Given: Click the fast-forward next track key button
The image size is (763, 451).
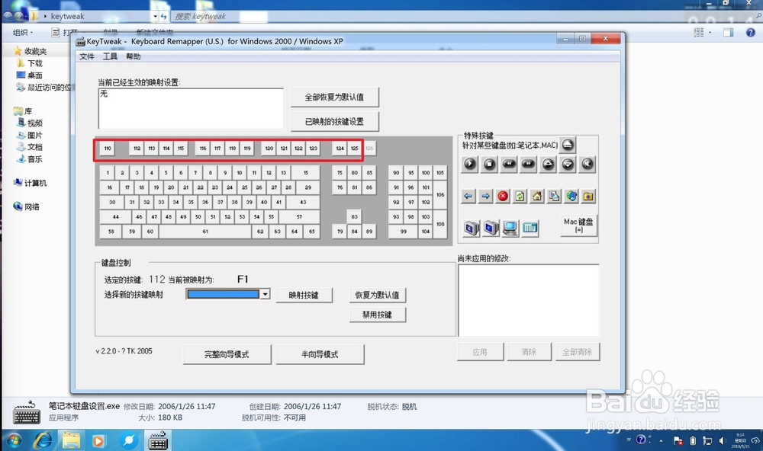Looking at the screenshot, I should coord(529,165).
